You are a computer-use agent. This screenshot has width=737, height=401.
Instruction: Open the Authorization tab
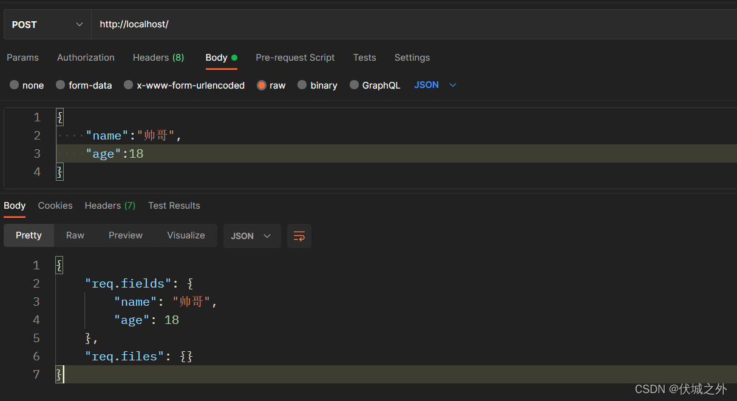coord(86,57)
